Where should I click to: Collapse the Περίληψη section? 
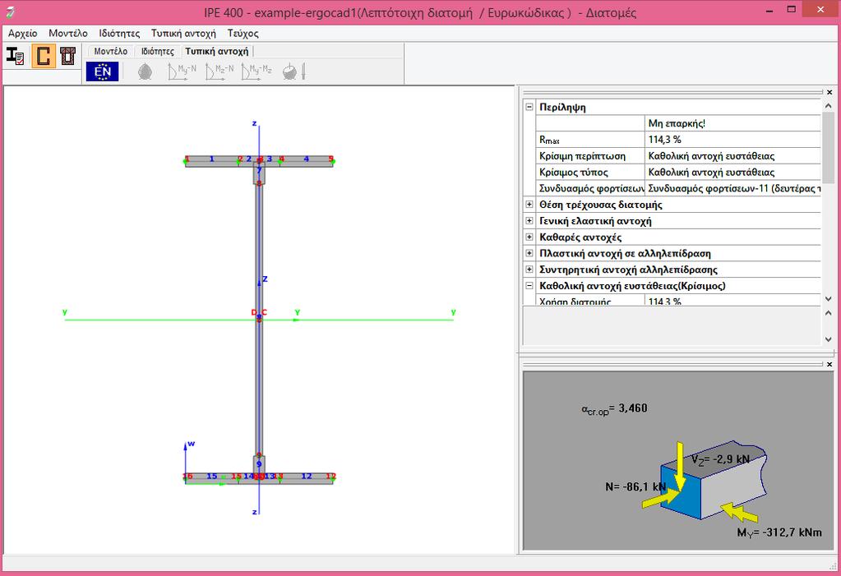click(529, 107)
